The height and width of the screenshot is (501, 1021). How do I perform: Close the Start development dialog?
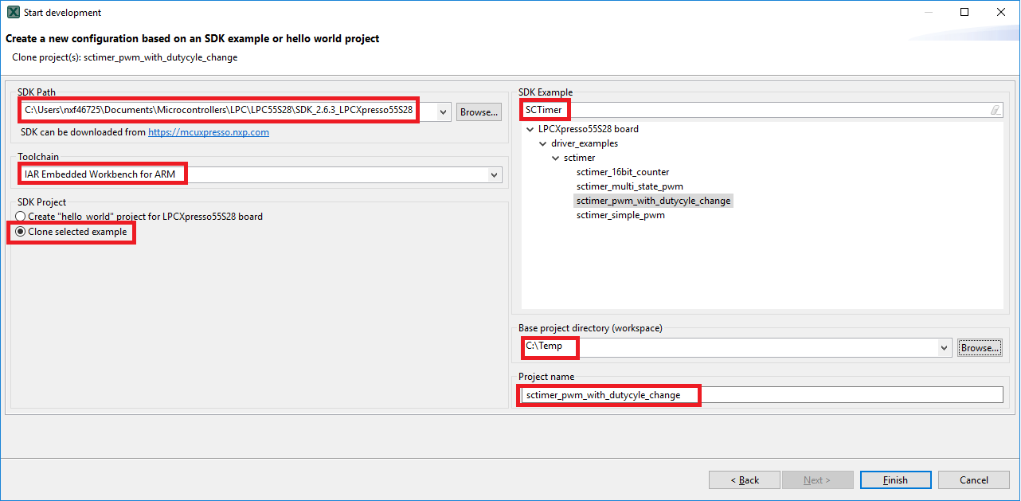point(1001,13)
